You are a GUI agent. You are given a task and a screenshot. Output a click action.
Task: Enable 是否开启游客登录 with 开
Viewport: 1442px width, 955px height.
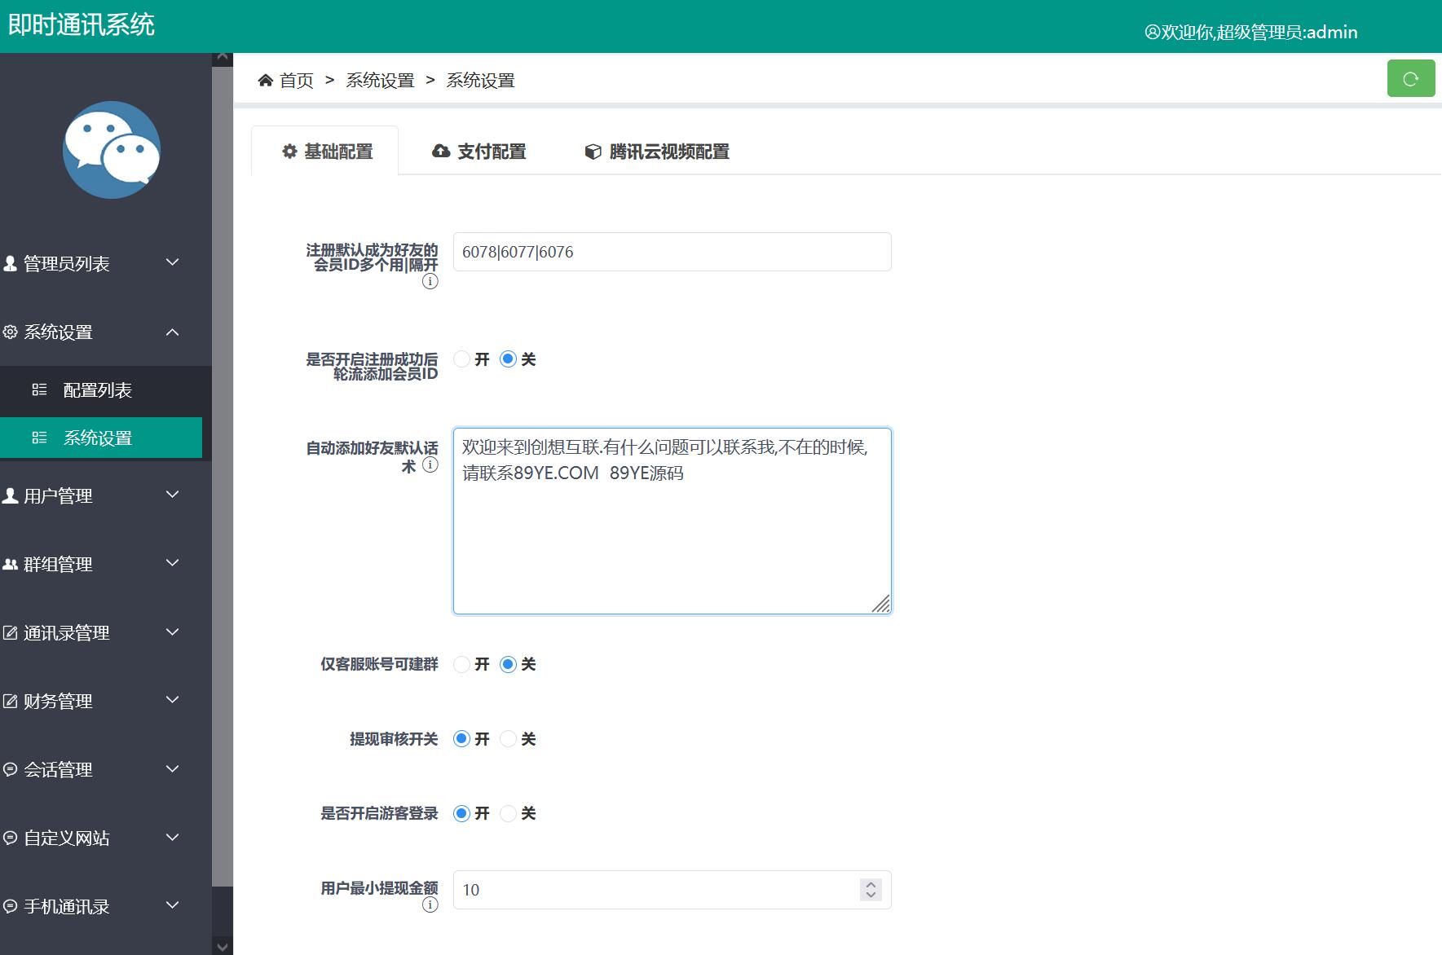pyautogui.click(x=461, y=813)
